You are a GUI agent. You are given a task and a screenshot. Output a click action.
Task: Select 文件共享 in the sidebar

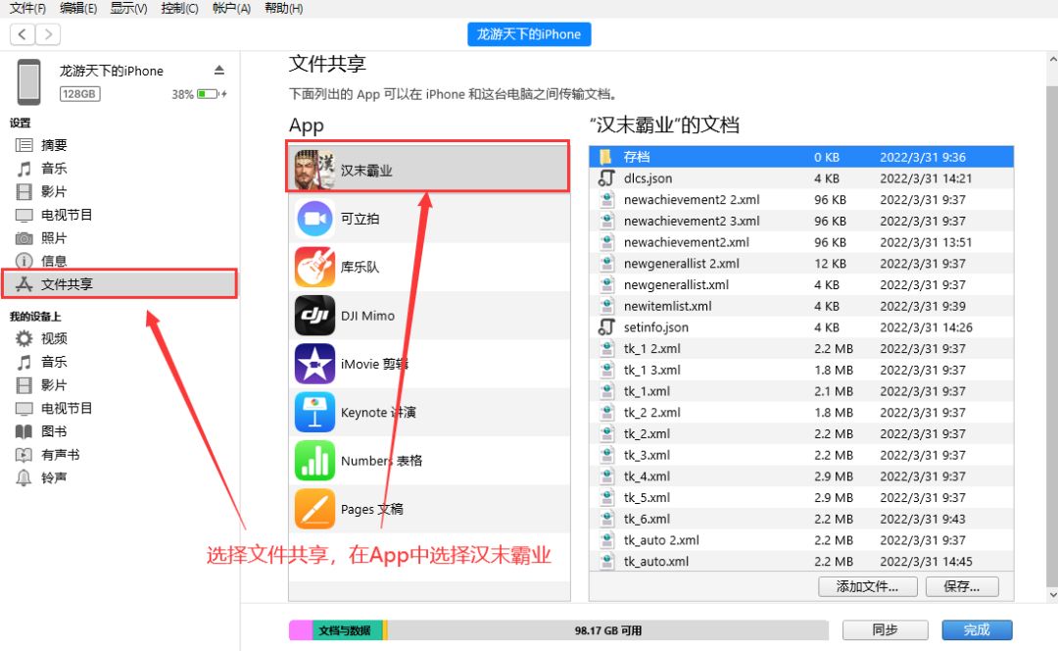pyautogui.click(x=120, y=283)
